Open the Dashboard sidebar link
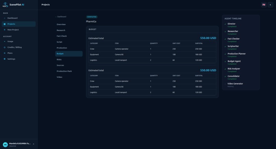276x149 pixels. click(x=18, y=18)
